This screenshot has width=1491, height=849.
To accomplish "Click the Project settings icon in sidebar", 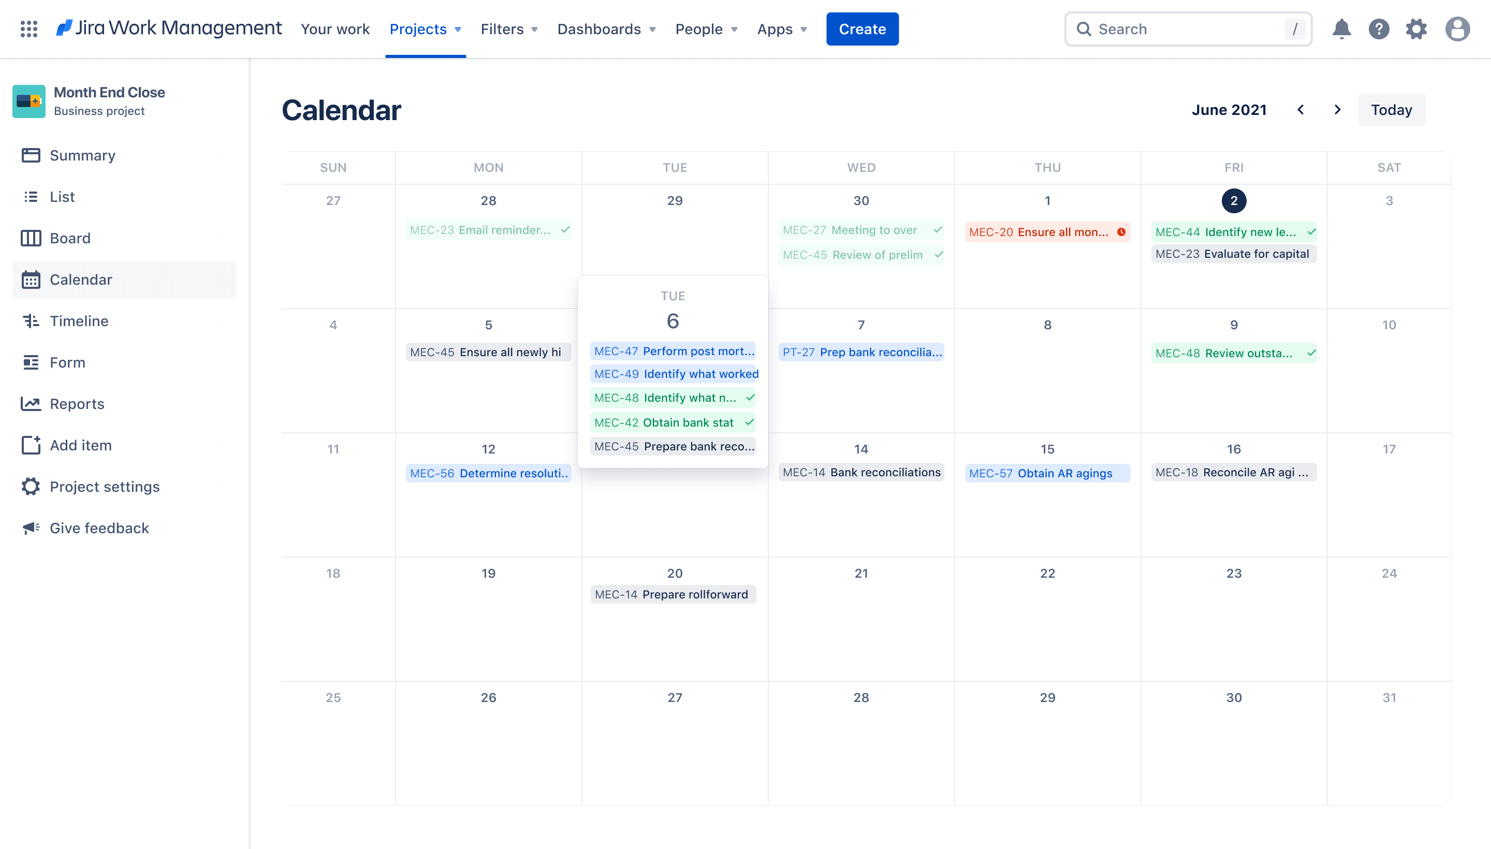I will (x=31, y=487).
